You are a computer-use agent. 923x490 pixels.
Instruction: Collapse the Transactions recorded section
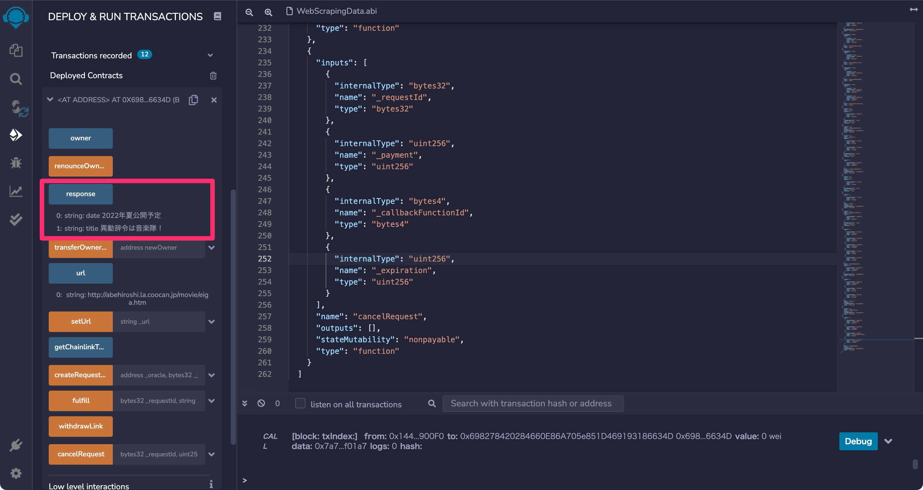click(x=210, y=55)
